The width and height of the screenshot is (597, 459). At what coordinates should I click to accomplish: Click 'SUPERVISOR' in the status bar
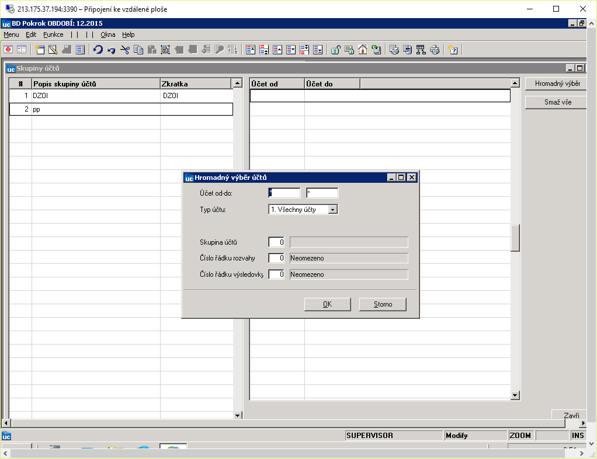[x=370, y=436]
